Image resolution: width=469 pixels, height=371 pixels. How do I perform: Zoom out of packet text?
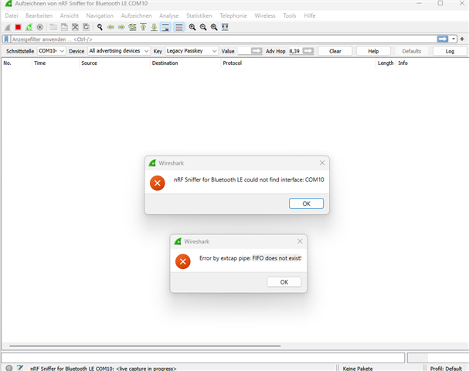(x=203, y=27)
